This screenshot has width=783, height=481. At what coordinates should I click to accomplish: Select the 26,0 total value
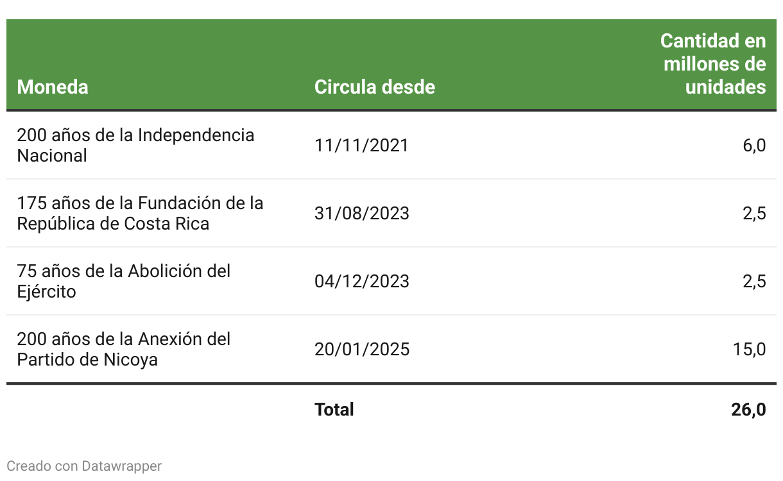(x=748, y=409)
